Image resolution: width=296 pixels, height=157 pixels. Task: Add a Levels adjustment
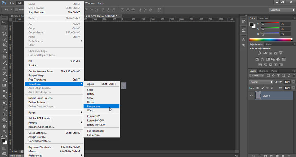pos(265,53)
